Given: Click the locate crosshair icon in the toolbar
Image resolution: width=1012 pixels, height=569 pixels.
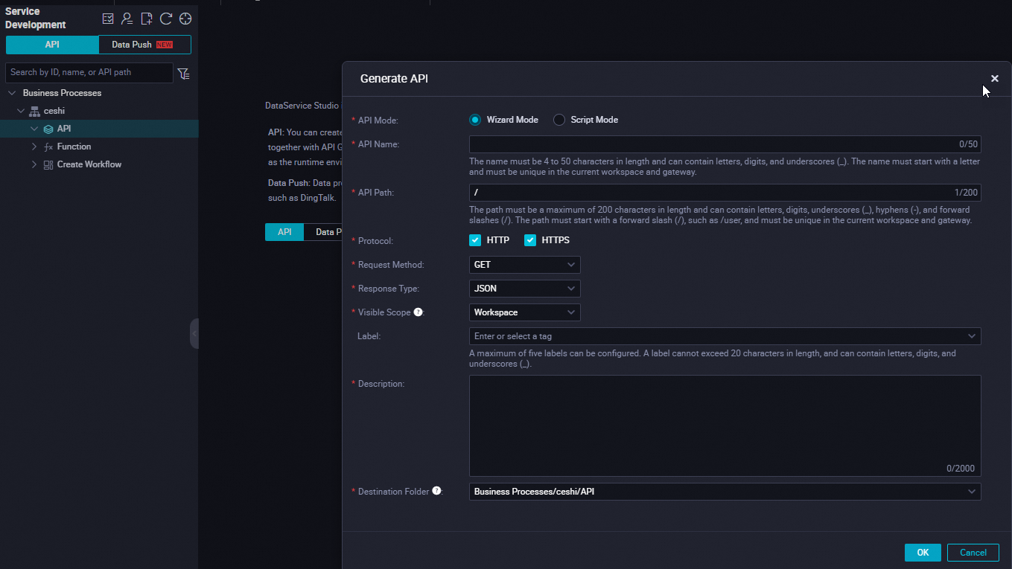Looking at the screenshot, I should 185,18.
